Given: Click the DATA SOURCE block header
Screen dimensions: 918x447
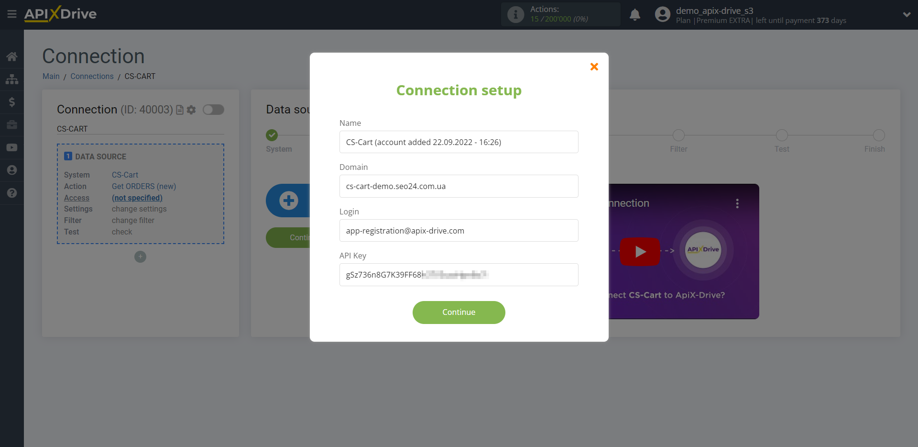Looking at the screenshot, I should [x=95, y=156].
